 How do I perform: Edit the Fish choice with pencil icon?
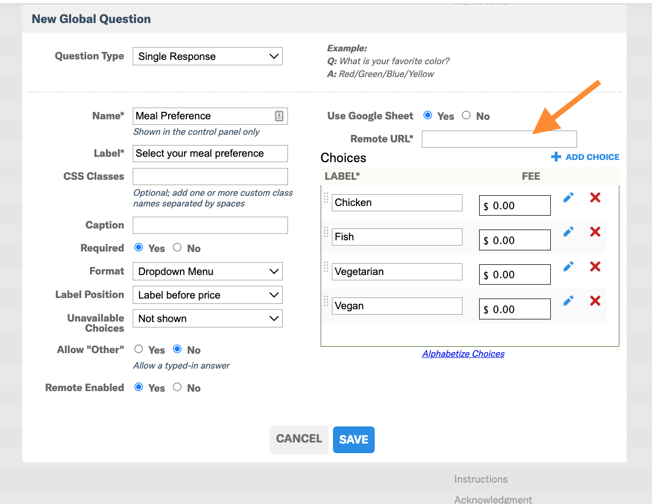pos(568,232)
